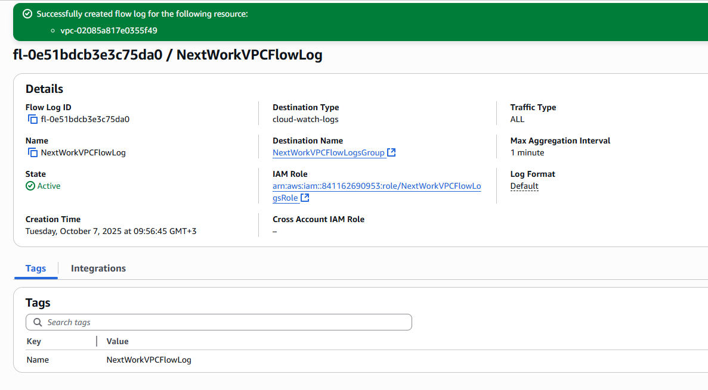708x390 pixels.
Task: Click the magnifier icon in tags search
Action: (38, 322)
